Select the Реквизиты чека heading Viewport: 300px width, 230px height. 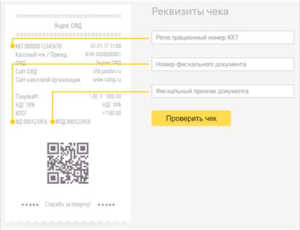click(190, 11)
